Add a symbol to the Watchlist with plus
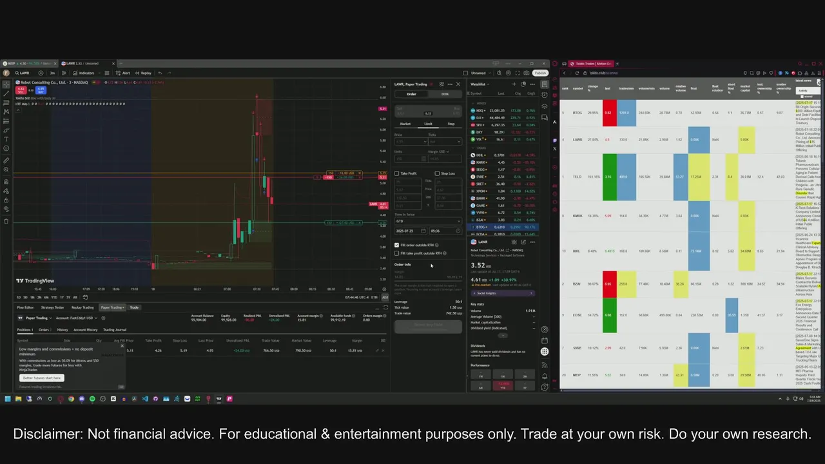The height and width of the screenshot is (464, 825). click(514, 84)
